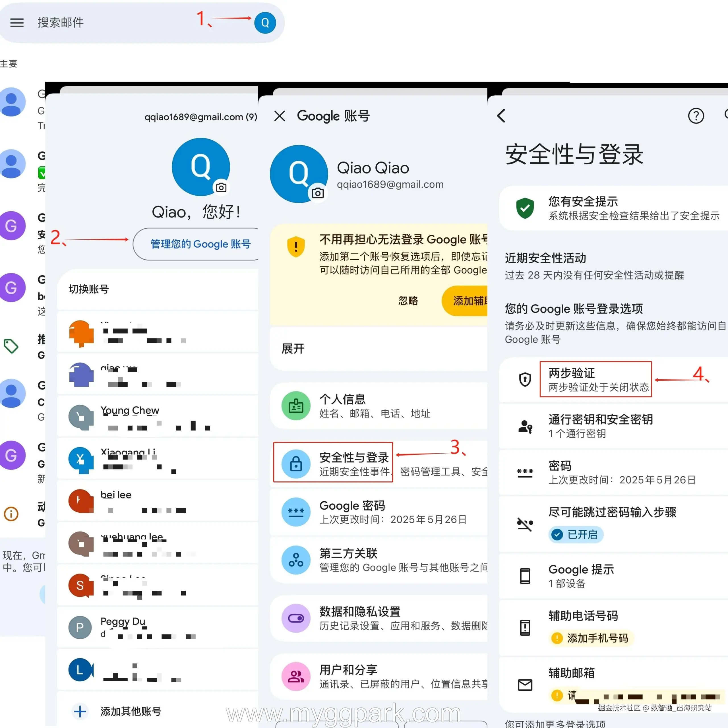Open 密码 last changed entry
The width and height of the screenshot is (728, 728).
click(x=613, y=472)
